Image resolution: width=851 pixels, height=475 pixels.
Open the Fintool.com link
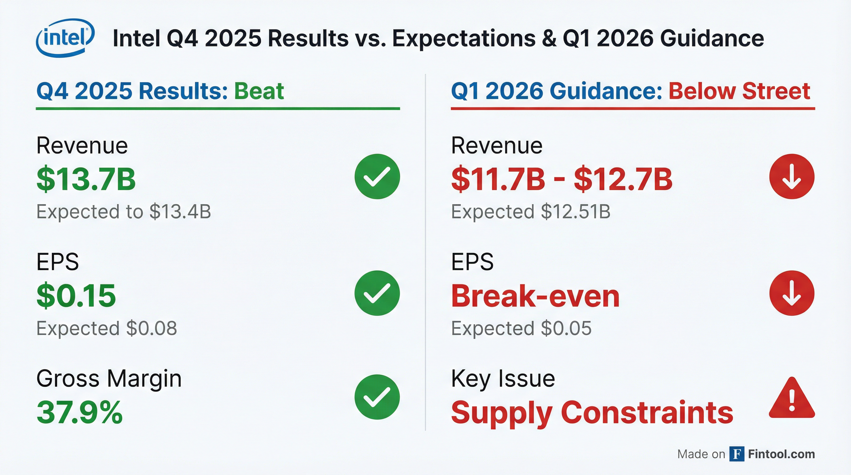click(x=781, y=454)
